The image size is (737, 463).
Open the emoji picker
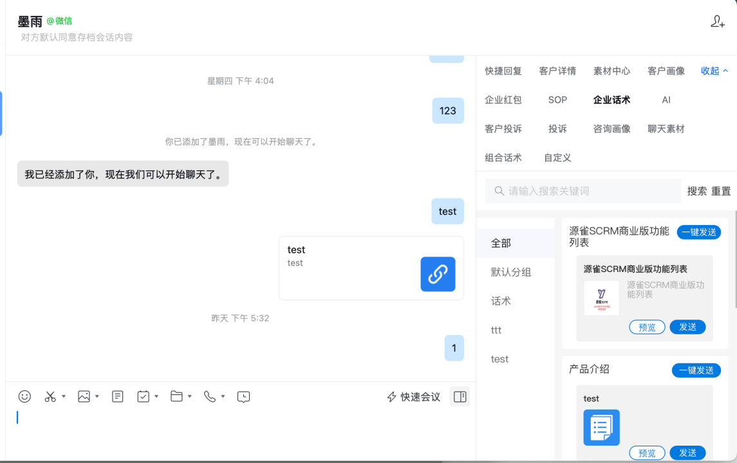coord(24,396)
